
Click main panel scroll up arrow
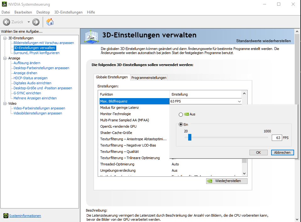[x=297, y=31]
